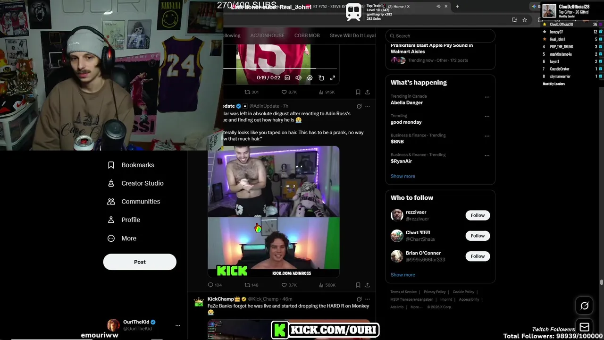Click the install app icon in address bar

pyautogui.click(x=514, y=20)
